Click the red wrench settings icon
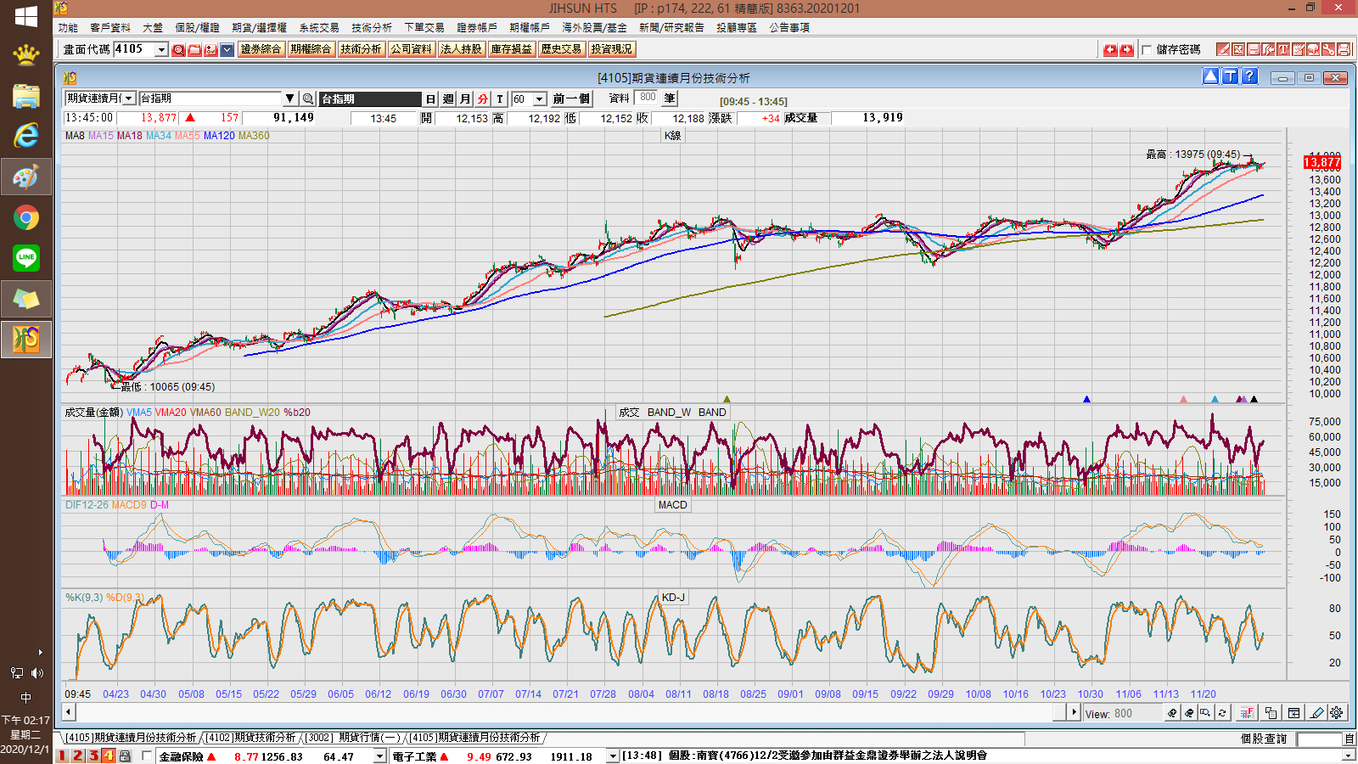Image resolution: width=1358 pixels, height=764 pixels. [1328, 49]
